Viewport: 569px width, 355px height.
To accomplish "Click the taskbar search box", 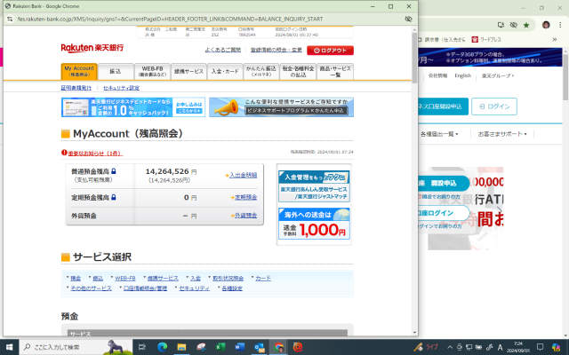I will pos(76,347).
